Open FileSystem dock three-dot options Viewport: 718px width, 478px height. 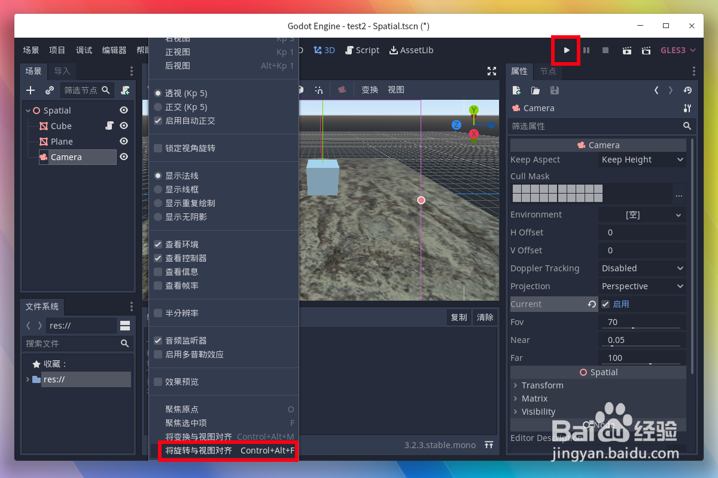[x=132, y=307]
